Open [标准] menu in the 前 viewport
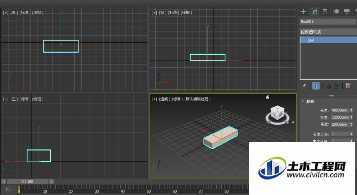This screenshot has height=195, width=357. point(174,12)
